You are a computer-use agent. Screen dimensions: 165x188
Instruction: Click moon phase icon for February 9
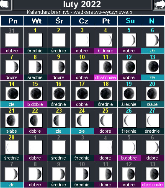click(59, 67)
